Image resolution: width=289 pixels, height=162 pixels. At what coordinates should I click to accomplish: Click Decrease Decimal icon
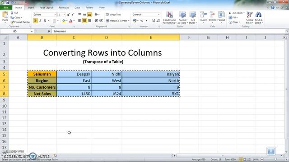tap(158, 21)
